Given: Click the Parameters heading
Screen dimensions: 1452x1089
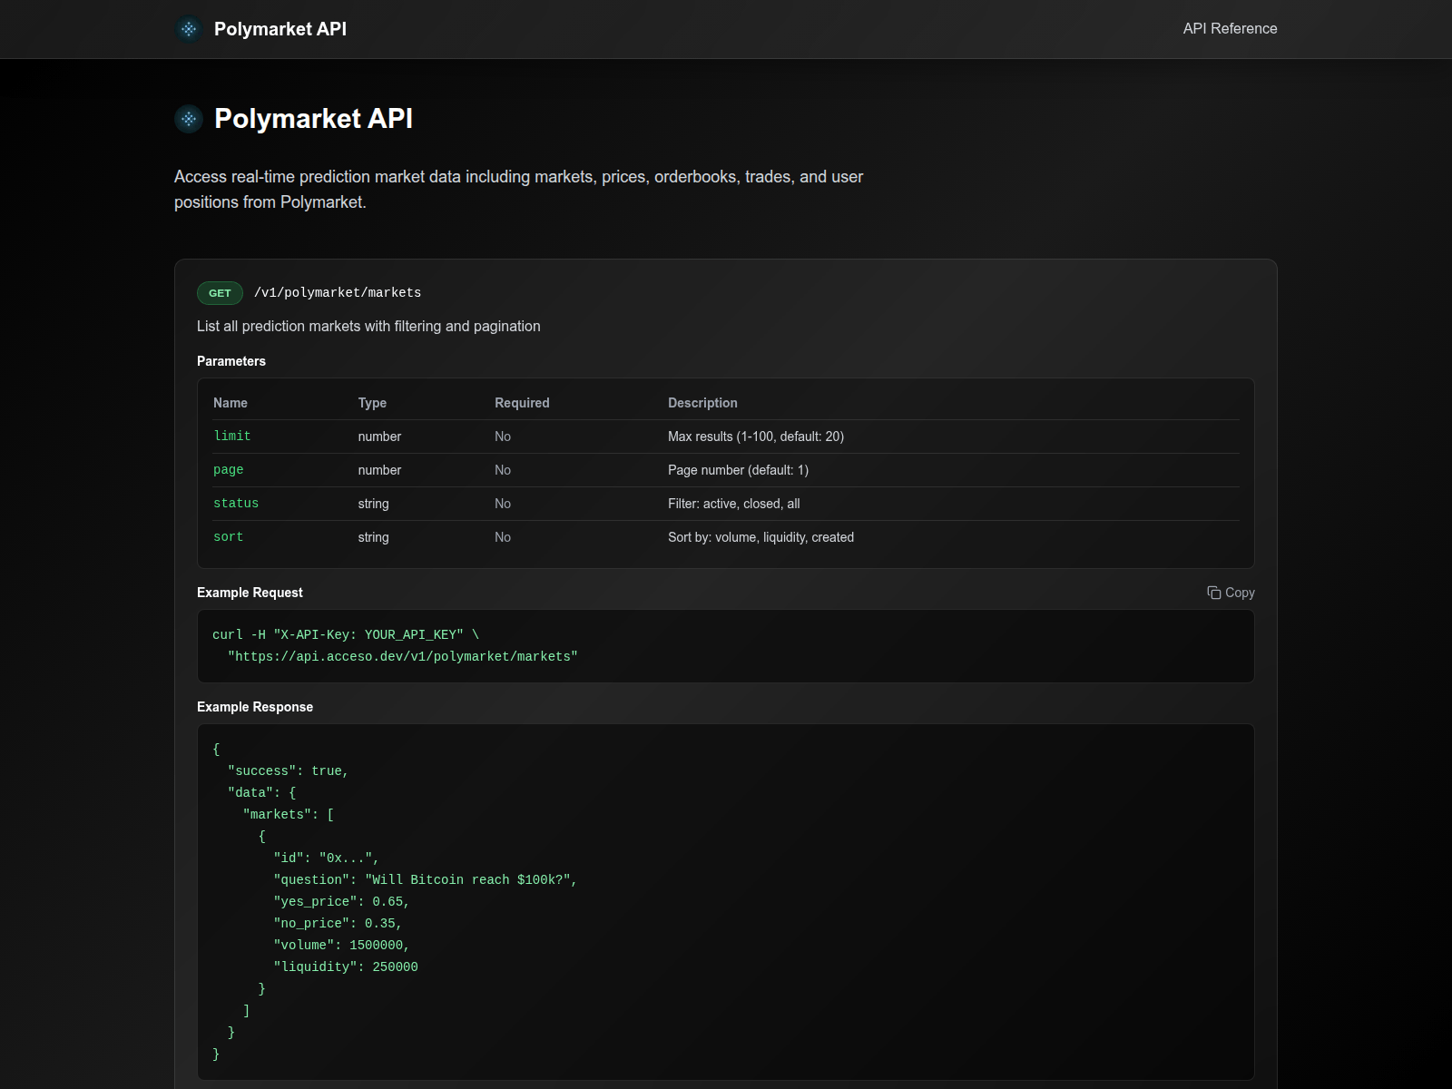Looking at the screenshot, I should (231, 361).
